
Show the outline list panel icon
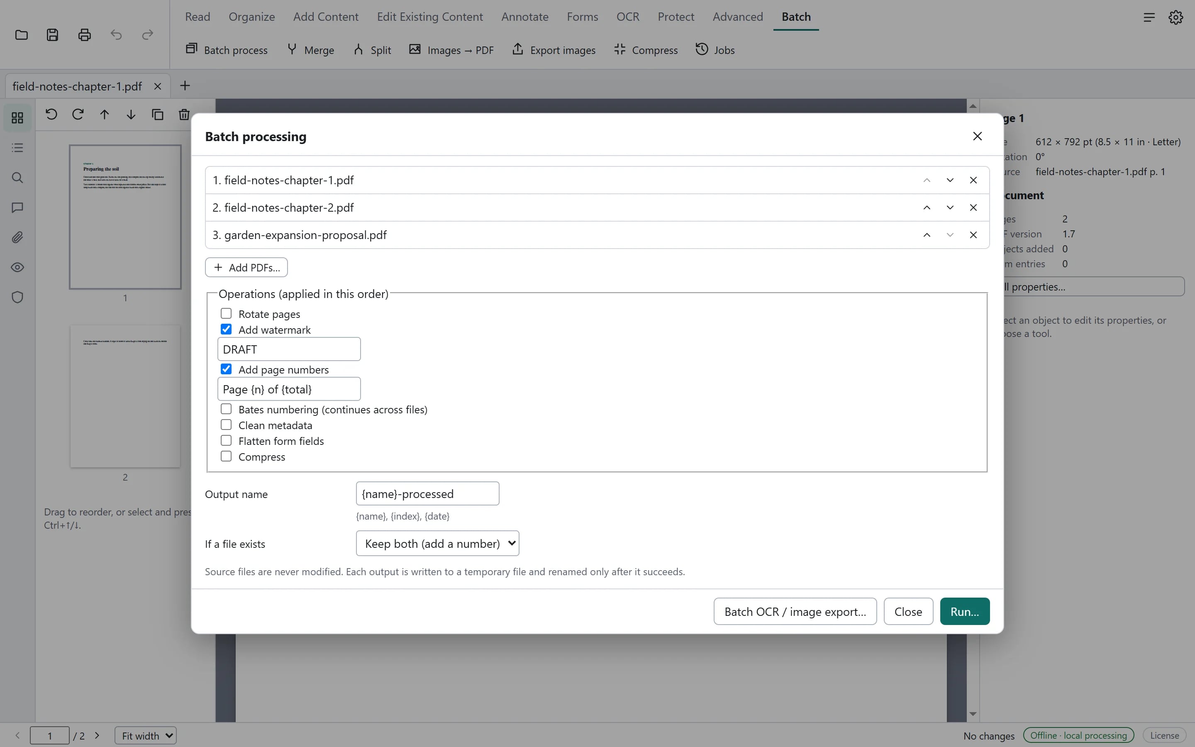[17, 148]
